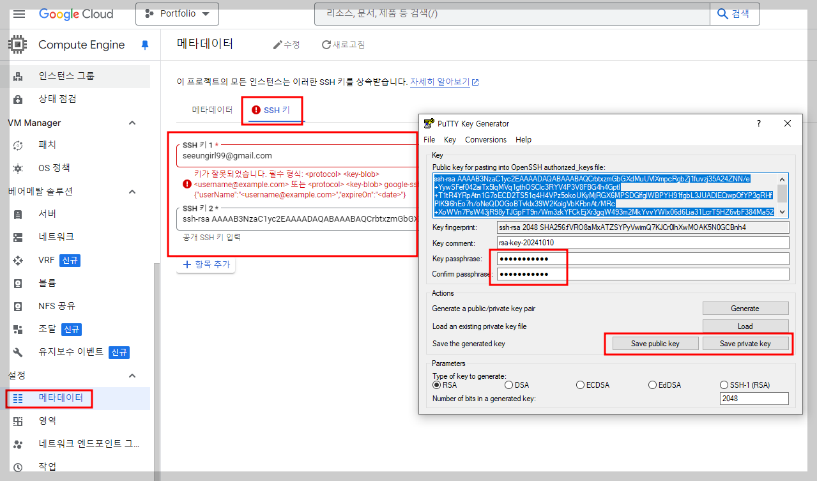Viewport: 817px width, 481px height.
Task: Open the 자세히 알아보기 link
Action: pyautogui.click(x=443, y=82)
